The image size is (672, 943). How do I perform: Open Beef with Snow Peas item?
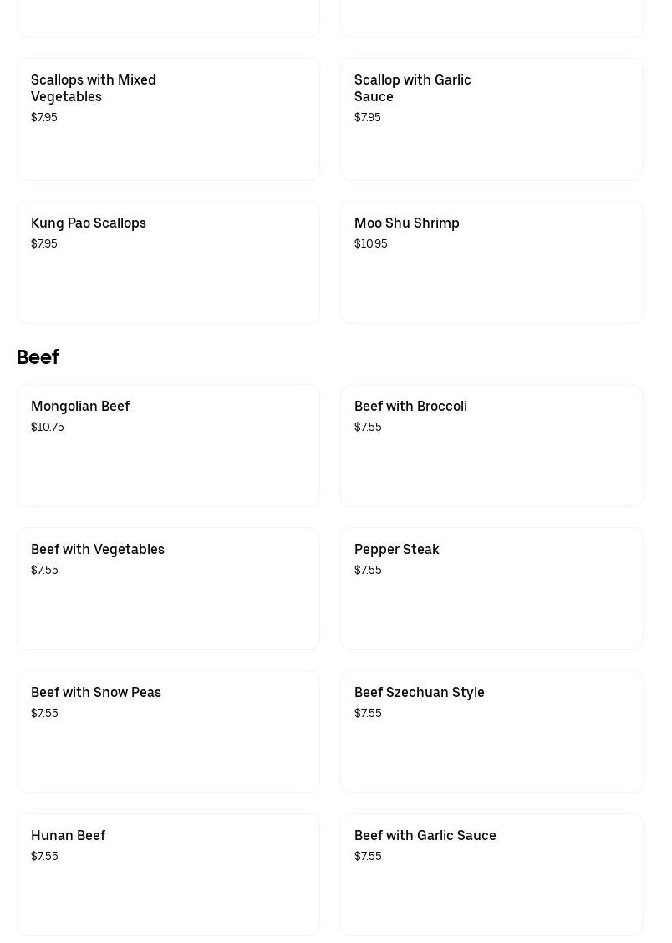pos(168,732)
